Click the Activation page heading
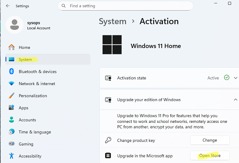Image resolution: width=239 pixels, height=163 pixels. click(x=159, y=21)
